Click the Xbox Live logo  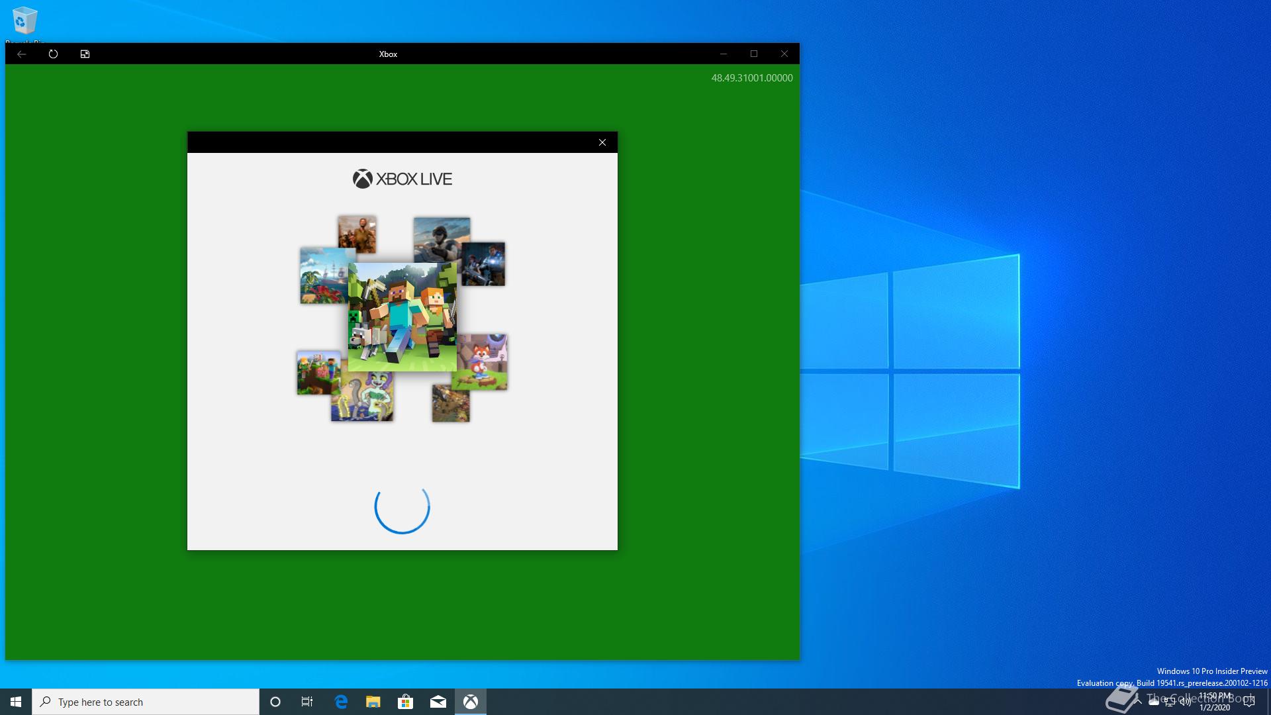click(x=402, y=179)
